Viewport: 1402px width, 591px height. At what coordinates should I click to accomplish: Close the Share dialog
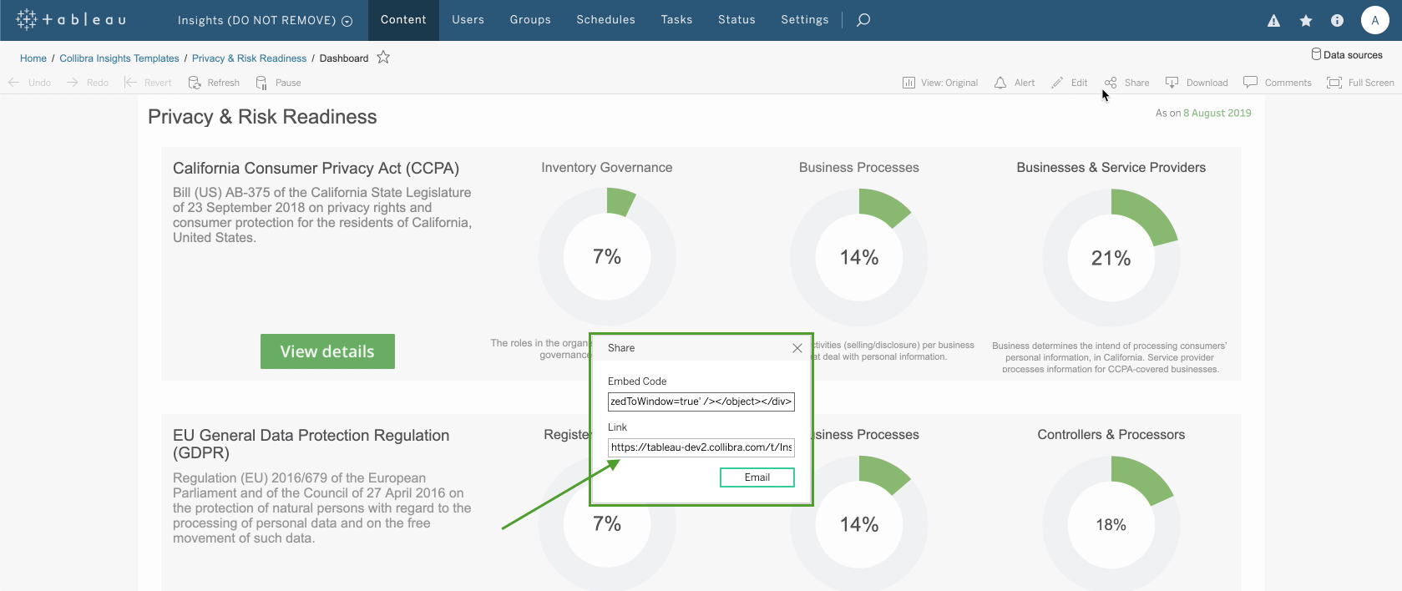click(797, 348)
